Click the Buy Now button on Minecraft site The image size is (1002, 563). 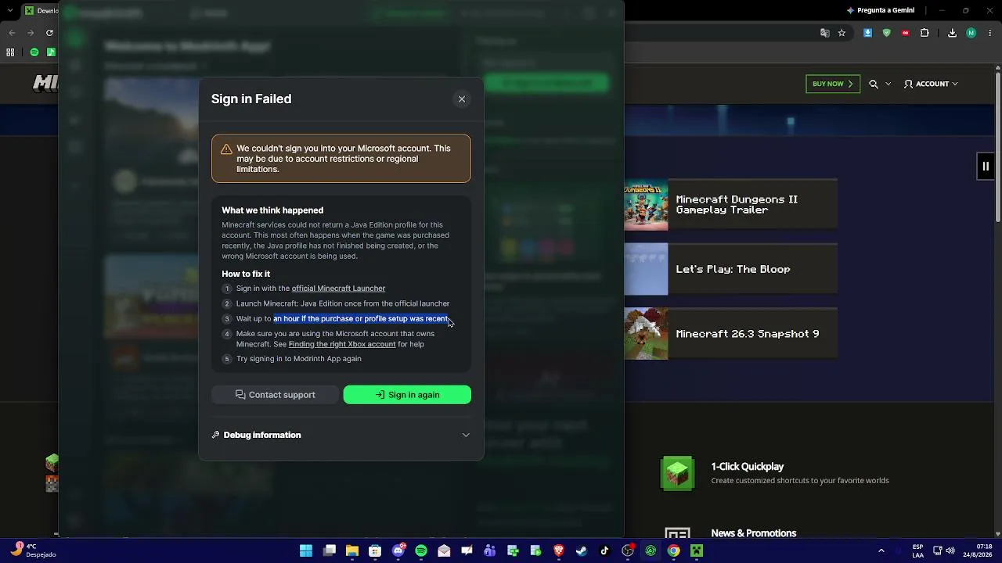833,84
